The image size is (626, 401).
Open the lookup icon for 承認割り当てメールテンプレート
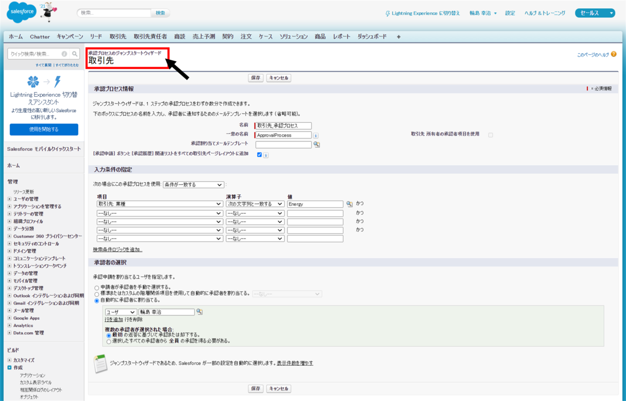pos(316,144)
